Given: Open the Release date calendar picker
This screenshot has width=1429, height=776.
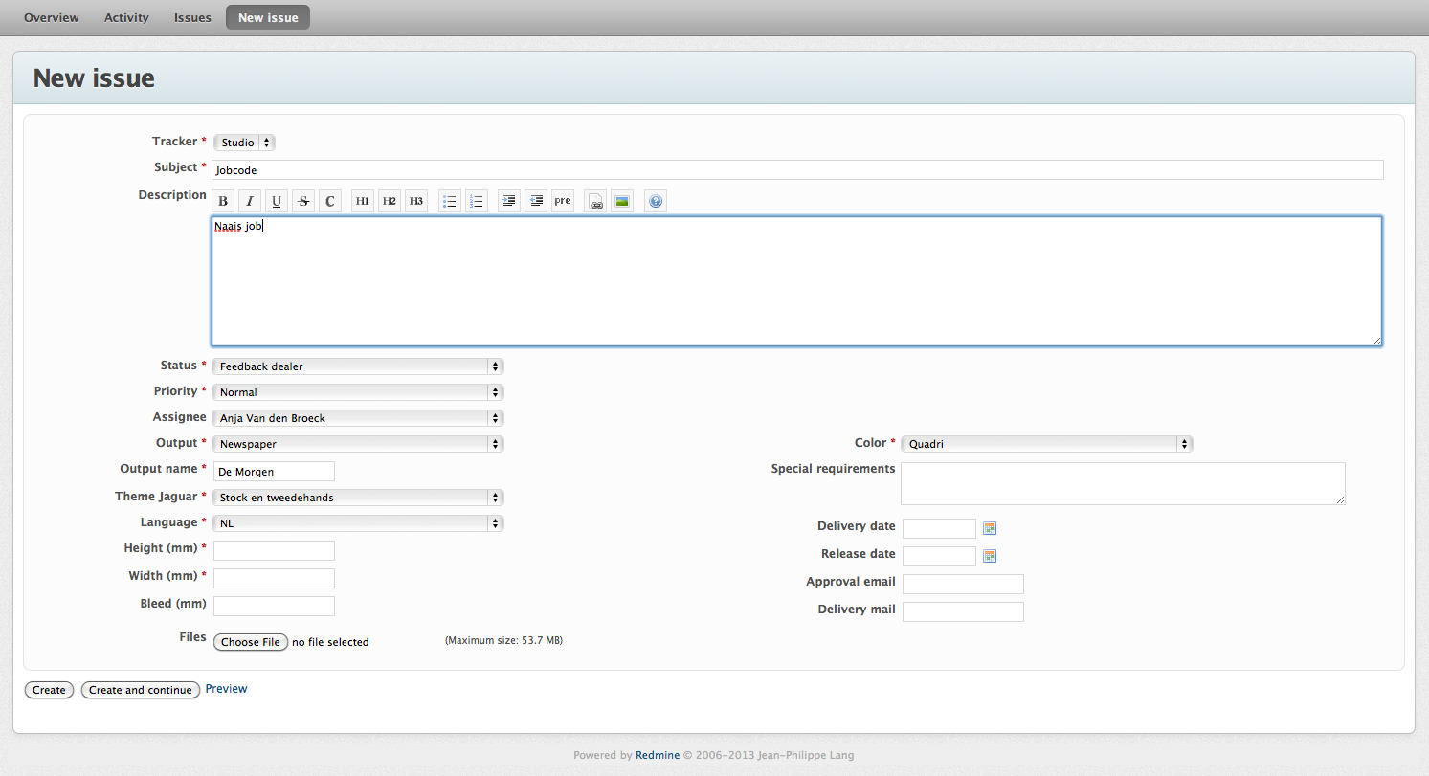Looking at the screenshot, I should [x=990, y=556].
